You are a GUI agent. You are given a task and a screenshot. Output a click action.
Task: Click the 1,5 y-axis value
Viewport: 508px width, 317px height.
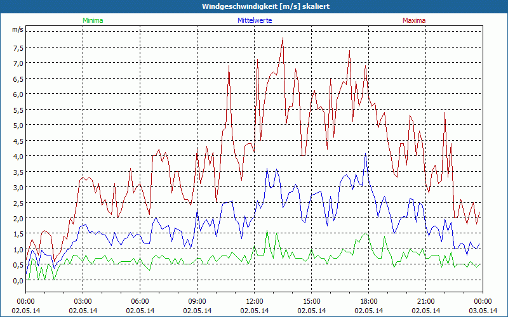pos(18,234)
